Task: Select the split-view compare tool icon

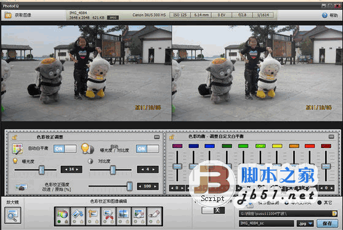Action: pyautogui.click(x=123, y=214)
